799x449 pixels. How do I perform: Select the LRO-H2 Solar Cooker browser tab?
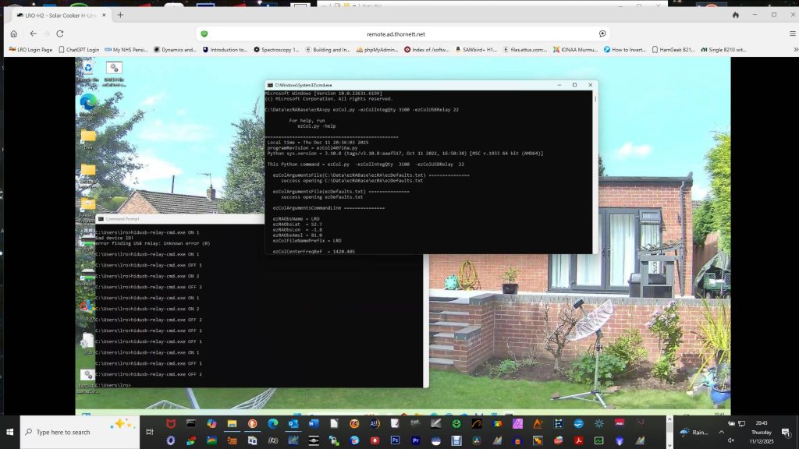point(57,15)
